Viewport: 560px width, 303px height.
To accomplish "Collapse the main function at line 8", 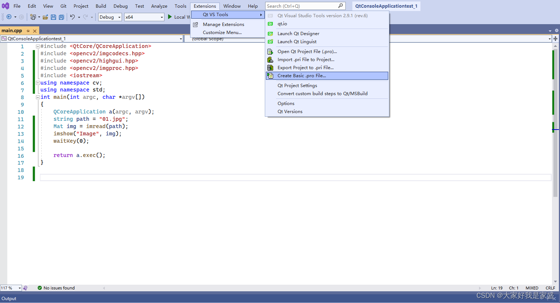I will [x=38, y=97].
